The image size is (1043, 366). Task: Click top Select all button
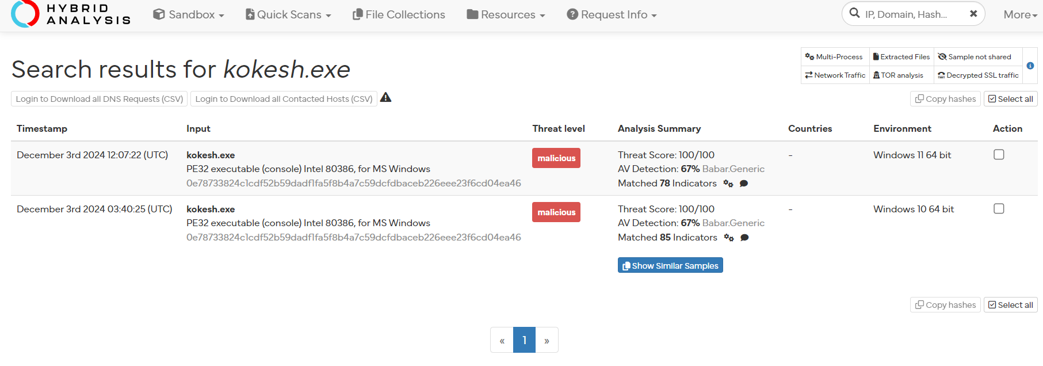1010,99
